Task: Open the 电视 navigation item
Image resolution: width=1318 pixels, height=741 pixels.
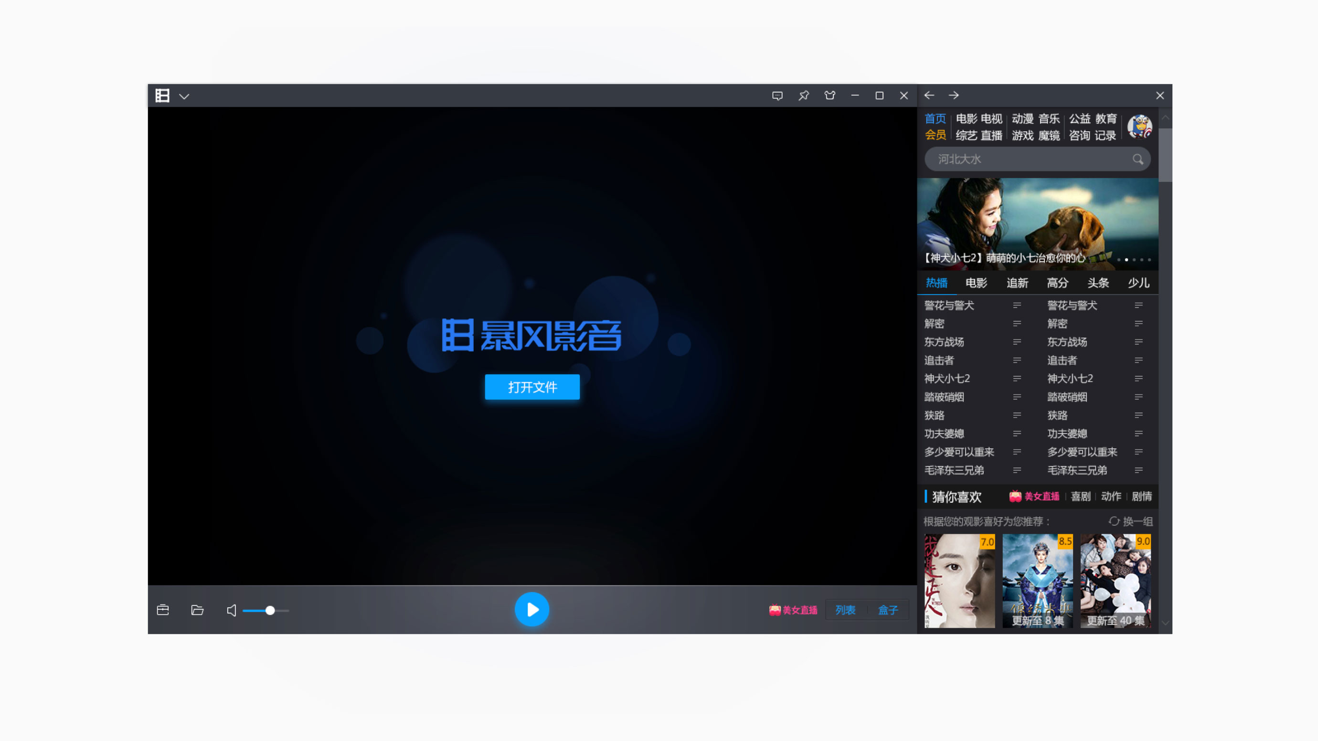Action: [991, 118]
